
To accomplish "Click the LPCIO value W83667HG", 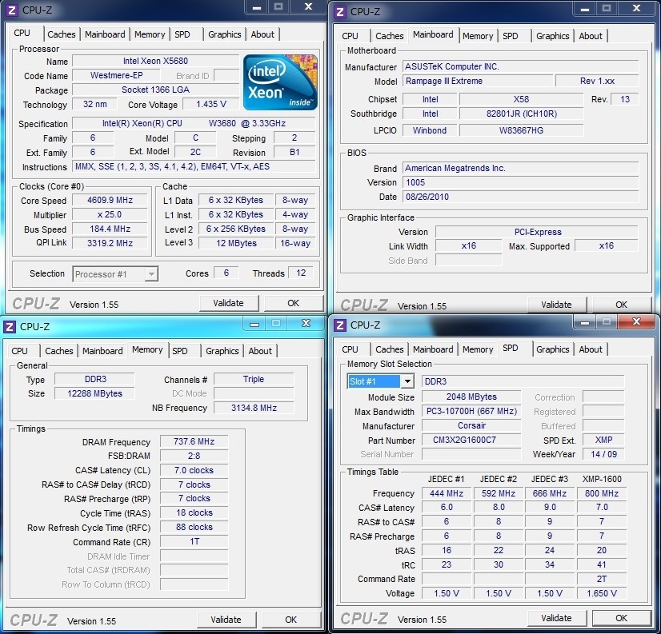I will pyautogui.click(x=522, y=130).
